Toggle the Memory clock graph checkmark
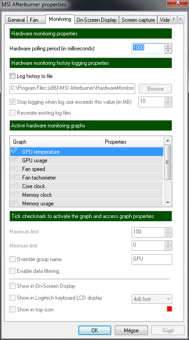 pos(14,194)
